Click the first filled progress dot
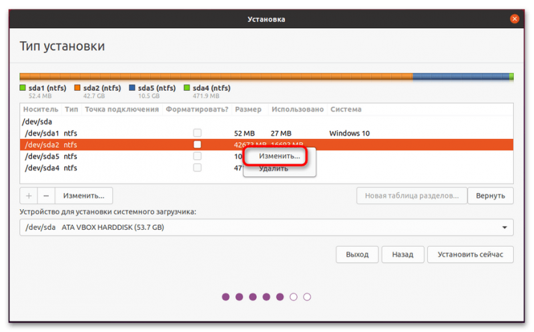 point(226,297)
